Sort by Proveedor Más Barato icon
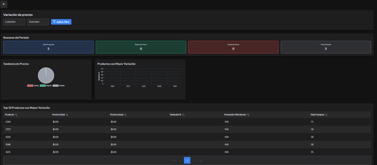377x165 pixels. [x=248, y=115]
